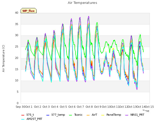Screen dimensions: 165x124
Task: Toggle the li75_t legend entry
Action: (28, 115)
